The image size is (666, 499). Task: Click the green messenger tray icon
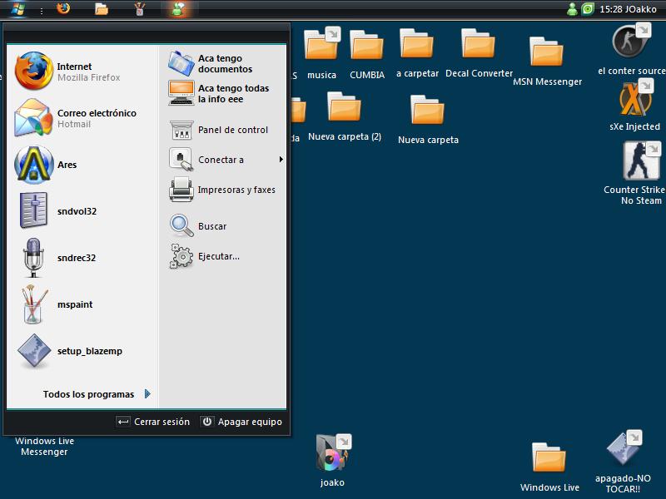coord(572,9)
